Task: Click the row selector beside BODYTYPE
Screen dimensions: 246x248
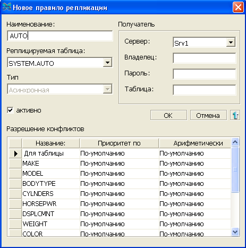Action: (x=15, y=184)
